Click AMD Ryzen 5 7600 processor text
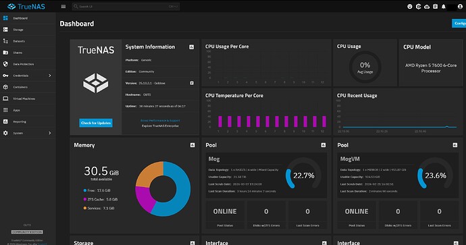 [x=431, y=68]
